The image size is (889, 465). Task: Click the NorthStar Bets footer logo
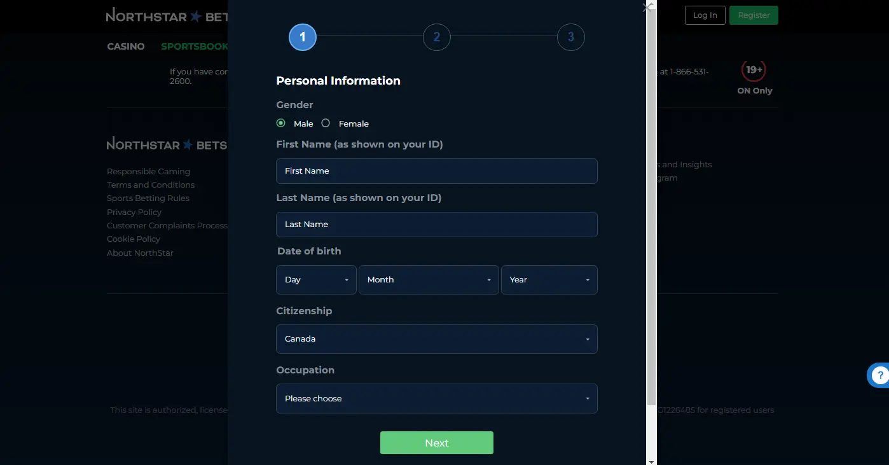click(167, 145)
